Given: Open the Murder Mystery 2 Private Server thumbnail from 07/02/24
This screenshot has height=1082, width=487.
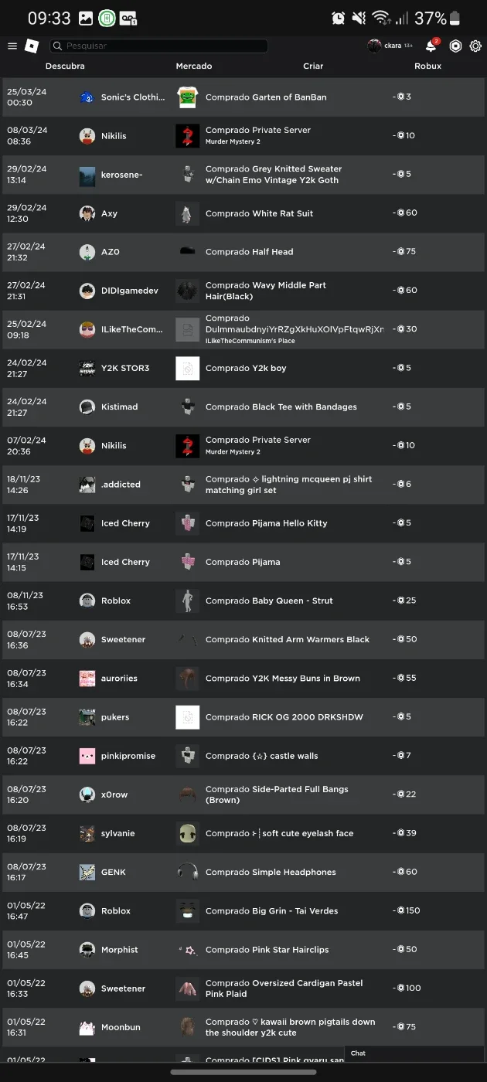Looking at the screenshot, I should coord(187,446).
